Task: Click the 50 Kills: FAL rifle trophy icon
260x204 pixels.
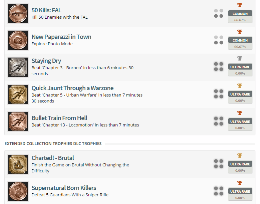Action: [18, 14]
